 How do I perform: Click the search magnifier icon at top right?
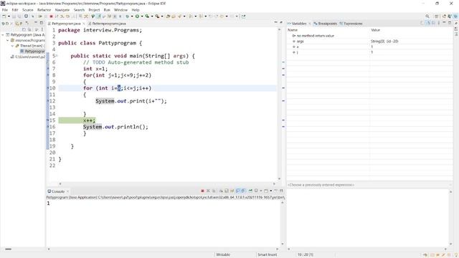click(x=427, y=16)
